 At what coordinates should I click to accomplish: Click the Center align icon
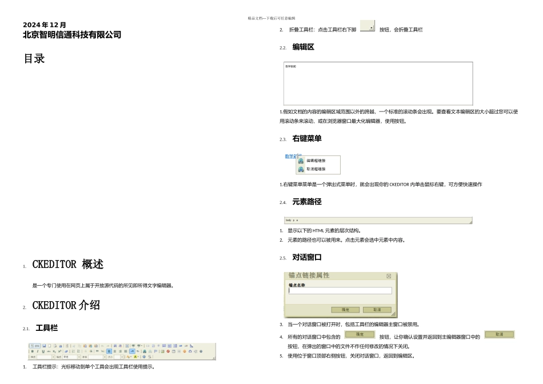click(x=115, y=351)
